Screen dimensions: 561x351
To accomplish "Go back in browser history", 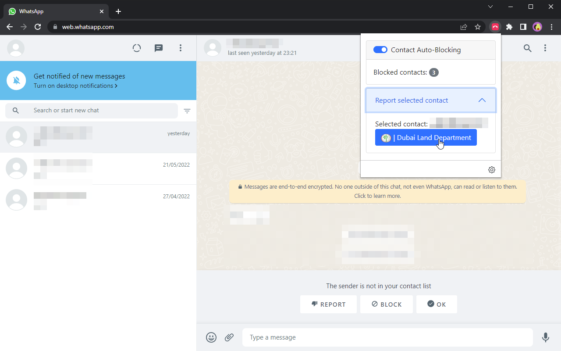I will pos(10,27).
